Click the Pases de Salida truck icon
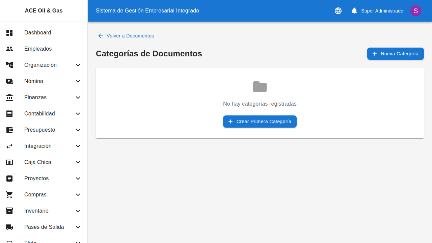432x243 pixels. click(9, 227)
